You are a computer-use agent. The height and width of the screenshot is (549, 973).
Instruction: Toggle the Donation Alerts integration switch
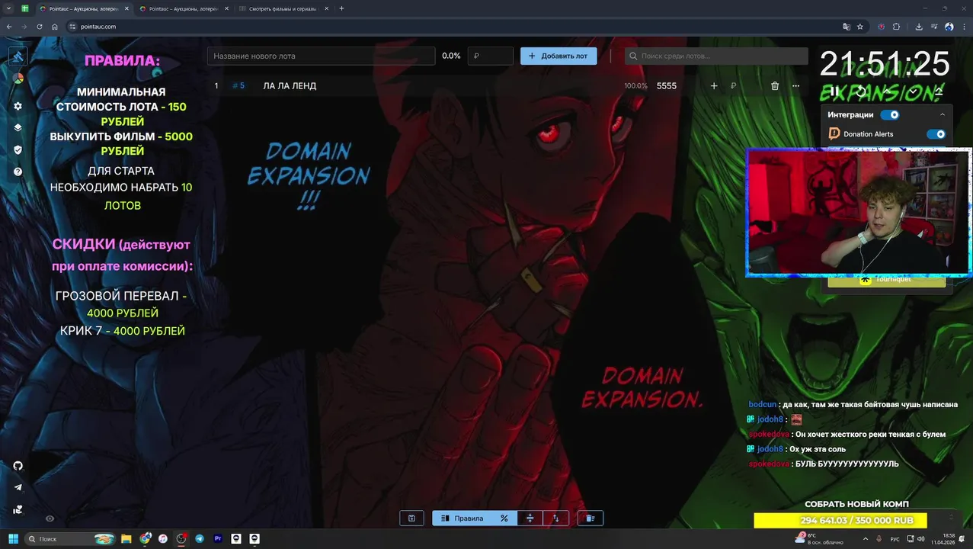pos(936,134)
